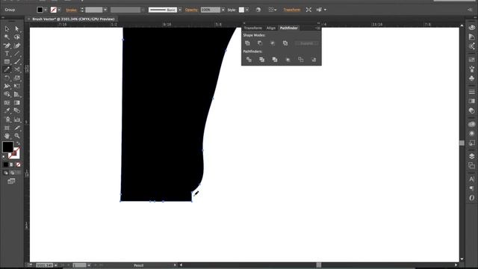Select the Pen tool
Screen dimensions: 478x269
tap(7, 46)
